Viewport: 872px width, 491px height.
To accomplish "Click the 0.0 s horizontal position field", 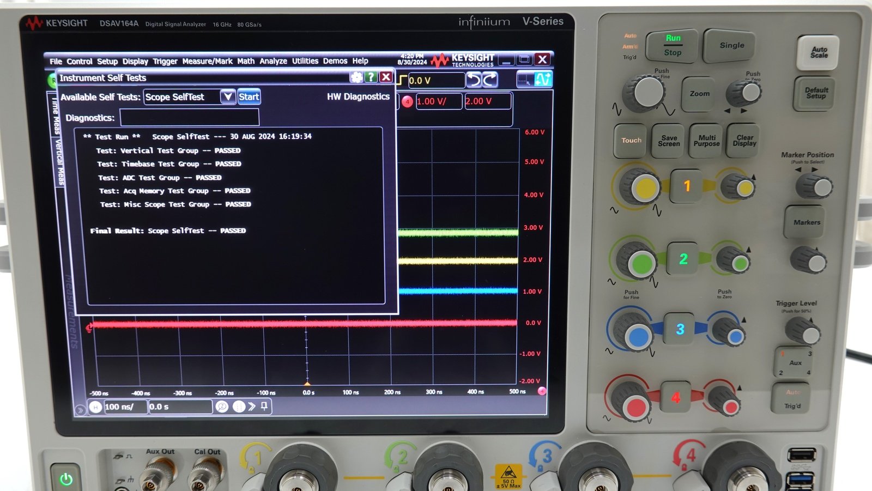I will pyautogui.click(x=180, y=407).
